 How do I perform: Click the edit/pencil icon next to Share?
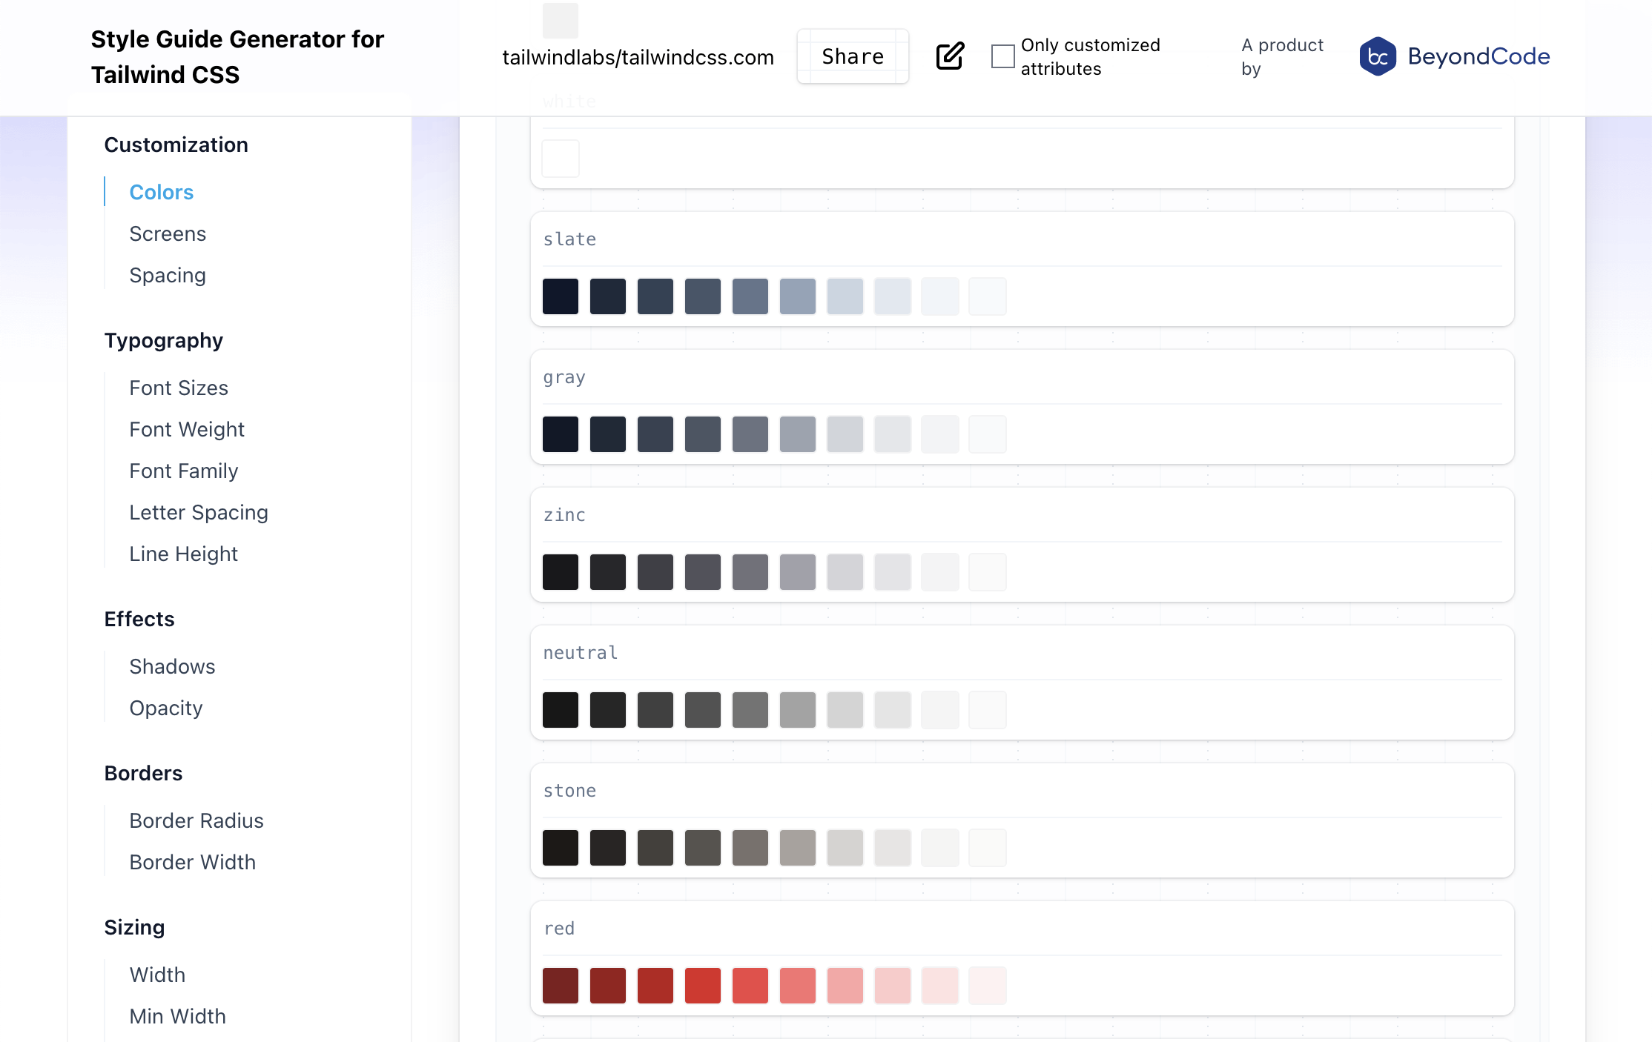pyautogui.click(x=948, y=56)
